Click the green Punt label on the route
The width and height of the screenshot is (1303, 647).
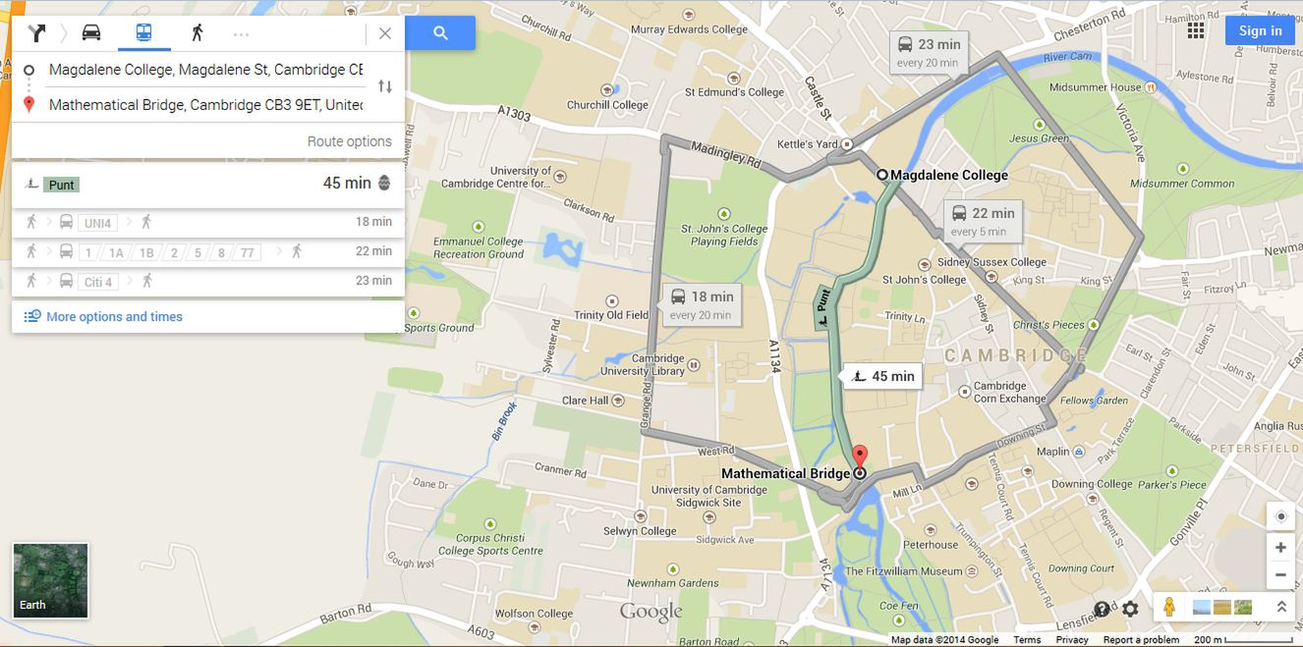[823, 307]
